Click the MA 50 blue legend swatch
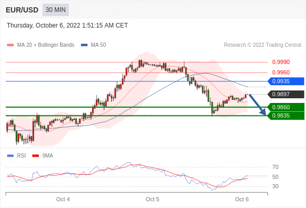The width and height of the screenshot is (306, 208). [84, 45]
